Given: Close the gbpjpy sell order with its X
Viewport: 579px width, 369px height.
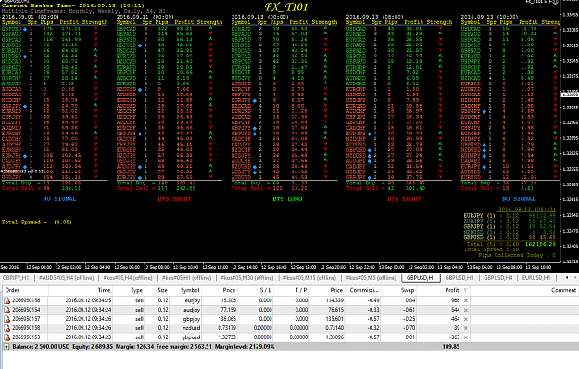Looking at the screenshot, I should (466, 319).
